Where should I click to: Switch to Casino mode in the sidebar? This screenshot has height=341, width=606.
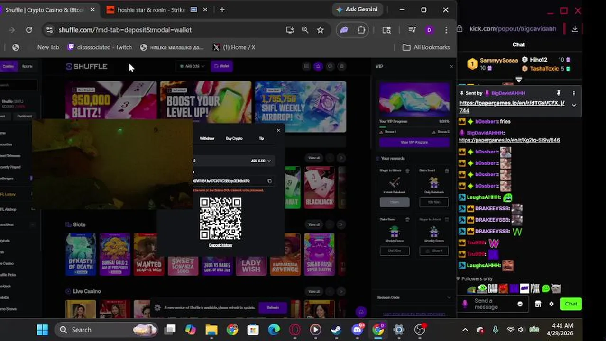click(x=8, y=66)
